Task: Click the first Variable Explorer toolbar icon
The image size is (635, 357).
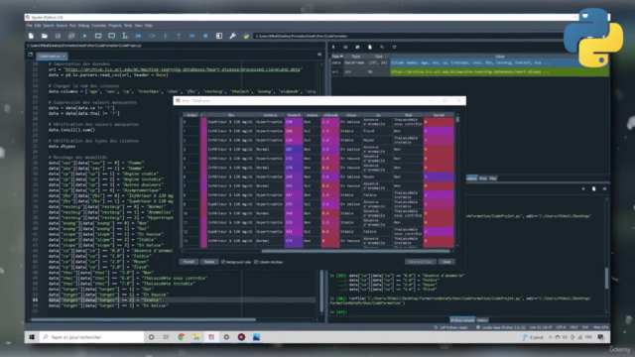Action: 333,47
